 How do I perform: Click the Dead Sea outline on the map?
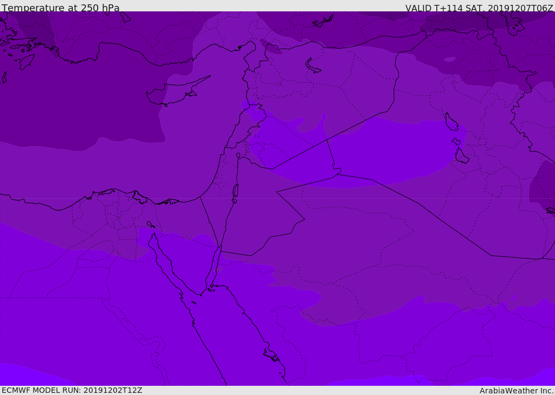(x=235, y=193)
